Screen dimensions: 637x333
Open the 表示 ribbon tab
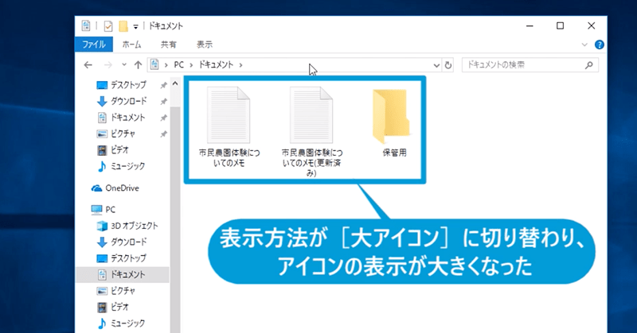tap(205, 45)
